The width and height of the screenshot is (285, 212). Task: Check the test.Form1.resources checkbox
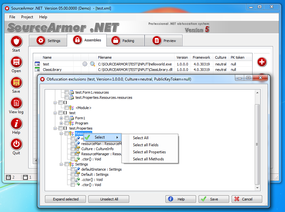coord(67,92)
